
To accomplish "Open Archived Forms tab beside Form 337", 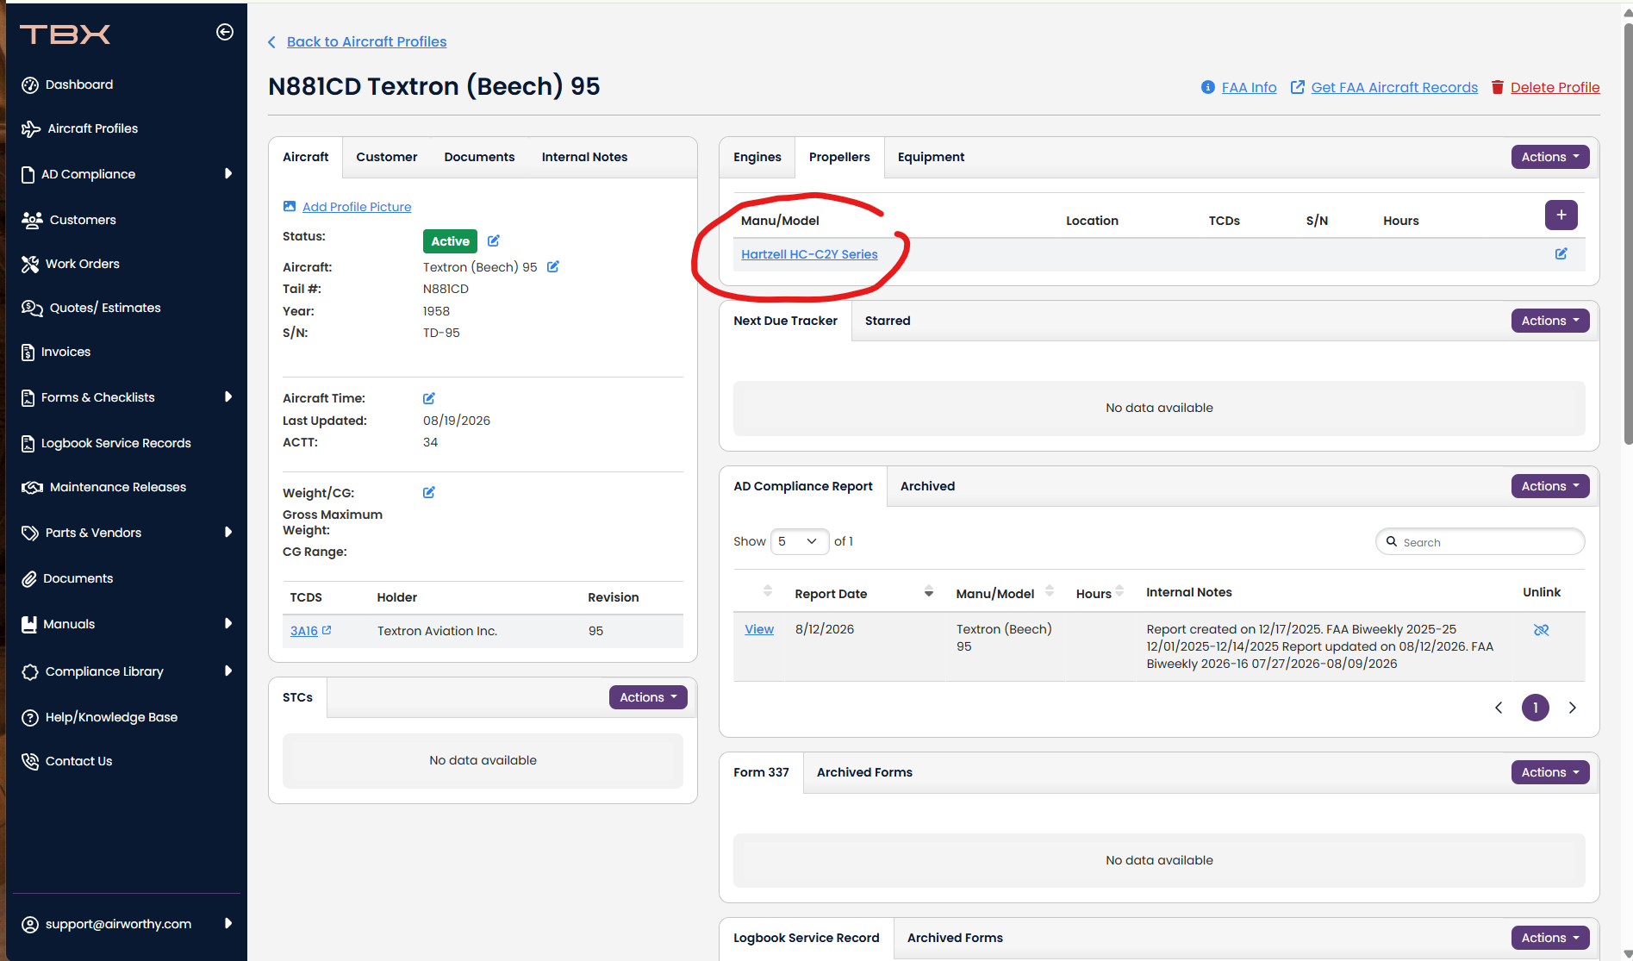I will click(864, 772).
